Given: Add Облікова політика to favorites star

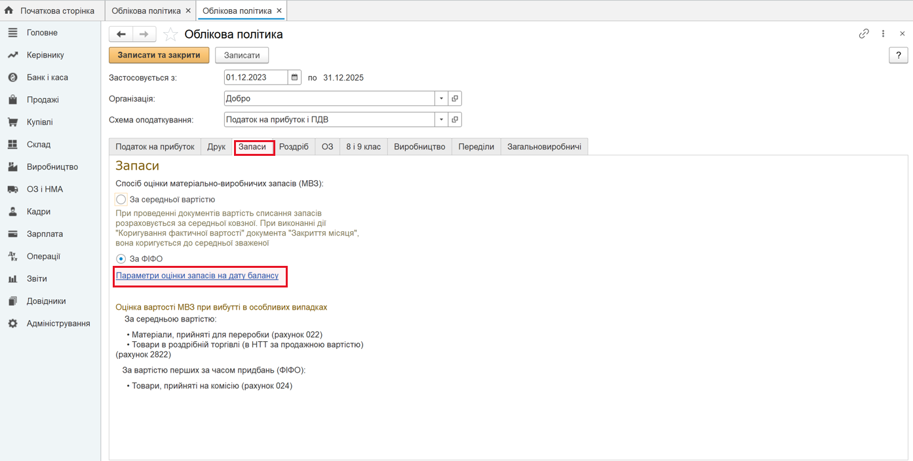Looking at the screenshot, I should 170,35.
